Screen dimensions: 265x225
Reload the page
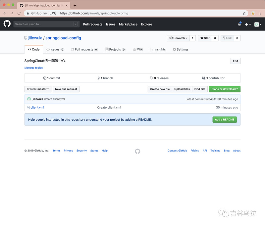tap(19, 13)
